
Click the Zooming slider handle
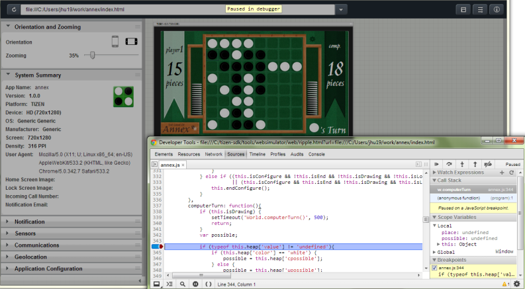click(93, 56)
